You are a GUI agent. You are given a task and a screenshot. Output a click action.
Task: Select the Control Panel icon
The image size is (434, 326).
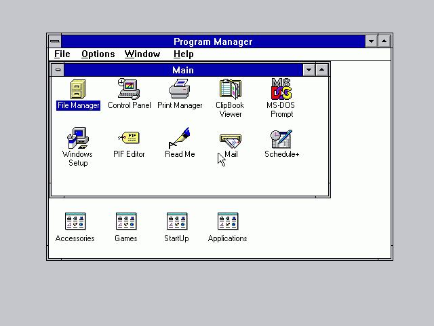[129, 89]
